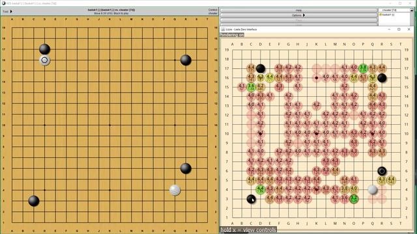Play at top star point K16 on KGS board

[x=109, y=60]
